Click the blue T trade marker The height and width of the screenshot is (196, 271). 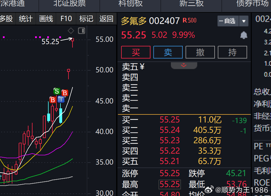pyautogui.click(x=61, y=99)
